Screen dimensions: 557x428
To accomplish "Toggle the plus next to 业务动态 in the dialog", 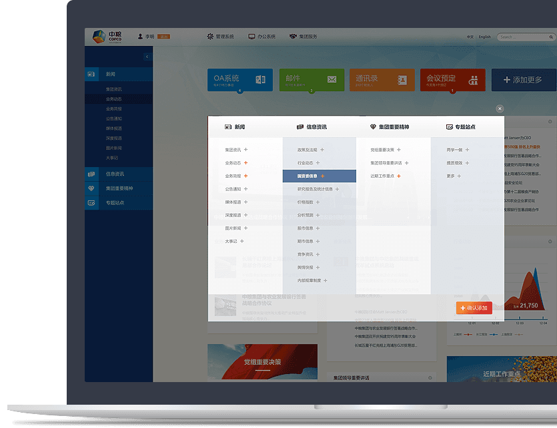I will (x=245, y=162).
